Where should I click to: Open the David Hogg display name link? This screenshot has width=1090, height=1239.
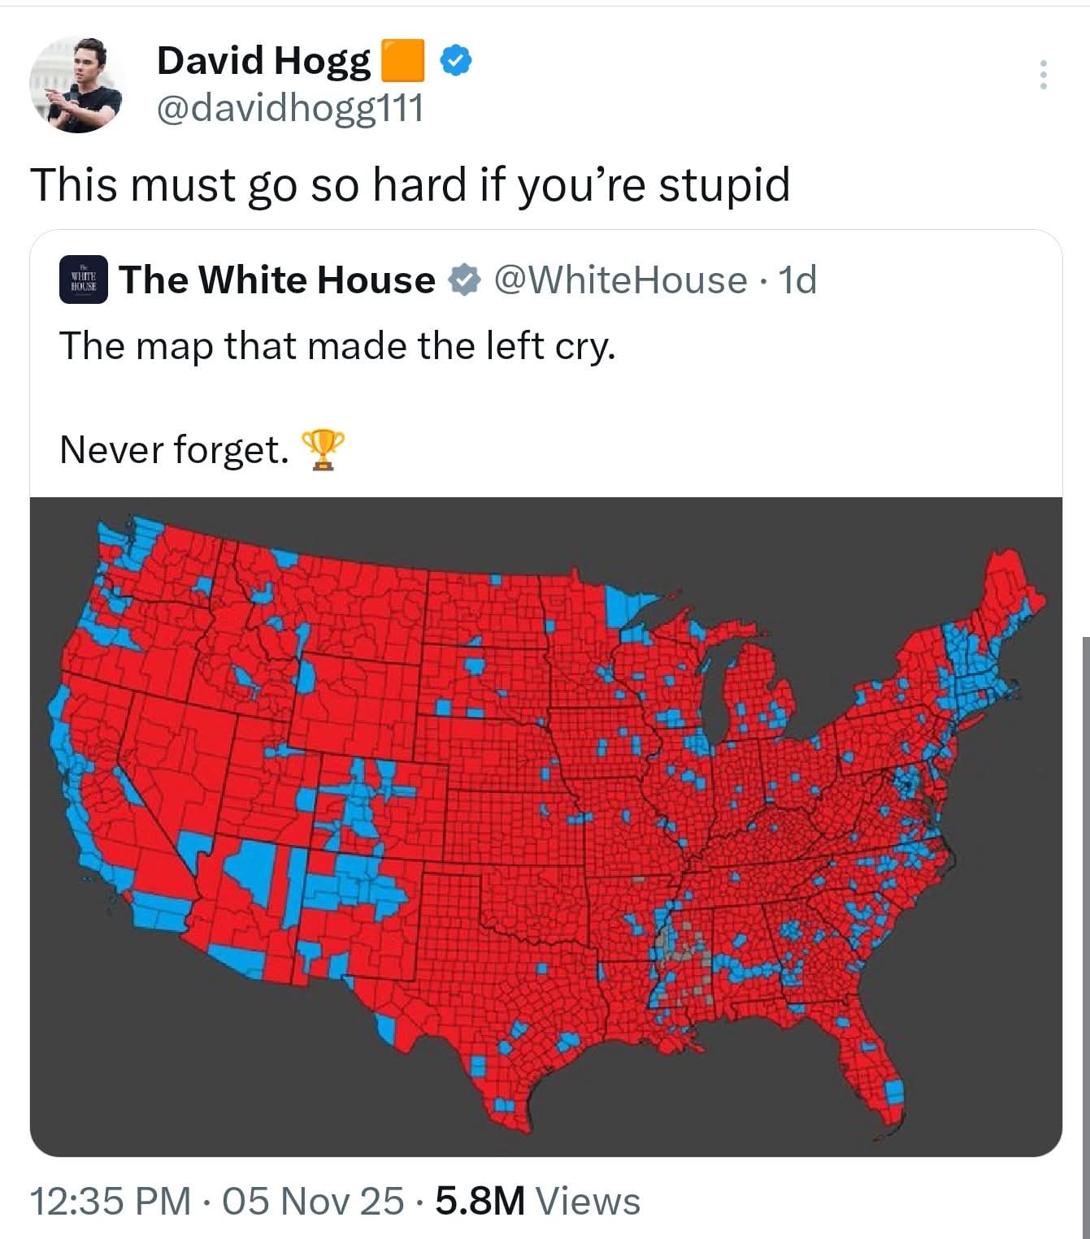click(263, 61)
